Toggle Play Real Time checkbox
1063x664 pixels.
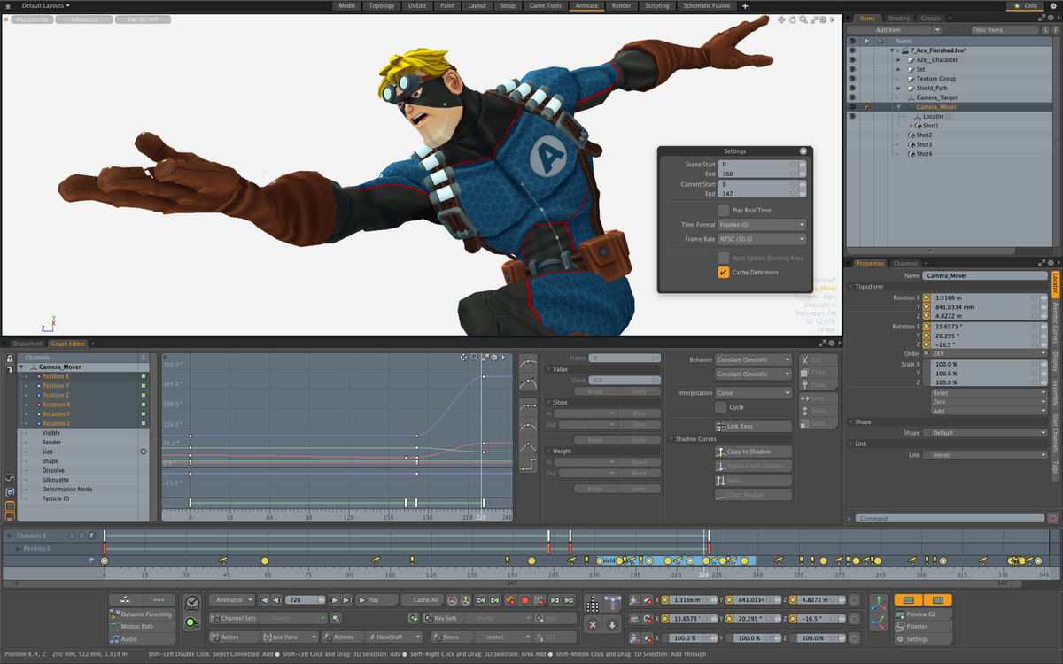[723, 210]
